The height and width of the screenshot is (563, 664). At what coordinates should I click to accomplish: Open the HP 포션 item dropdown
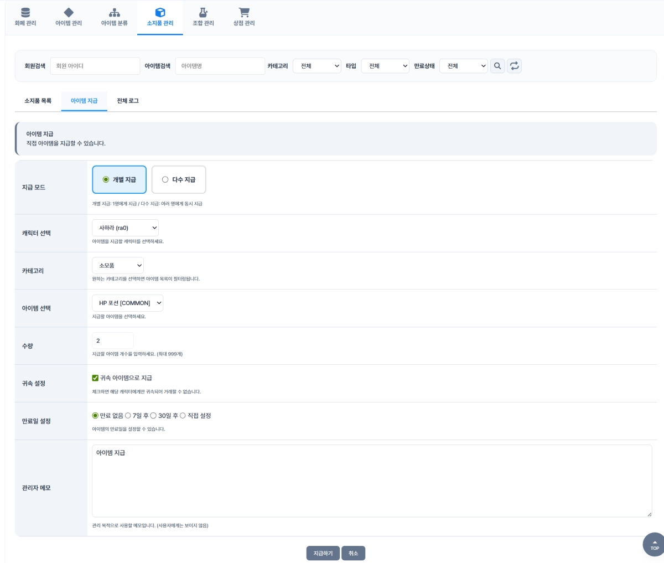click(x=127, y=303)
